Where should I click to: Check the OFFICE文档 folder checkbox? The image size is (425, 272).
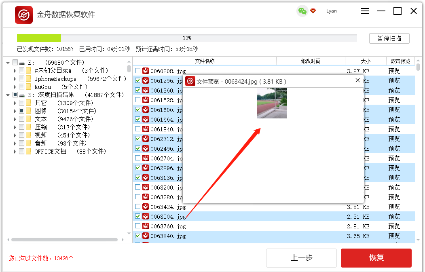[x=22, y=151]
